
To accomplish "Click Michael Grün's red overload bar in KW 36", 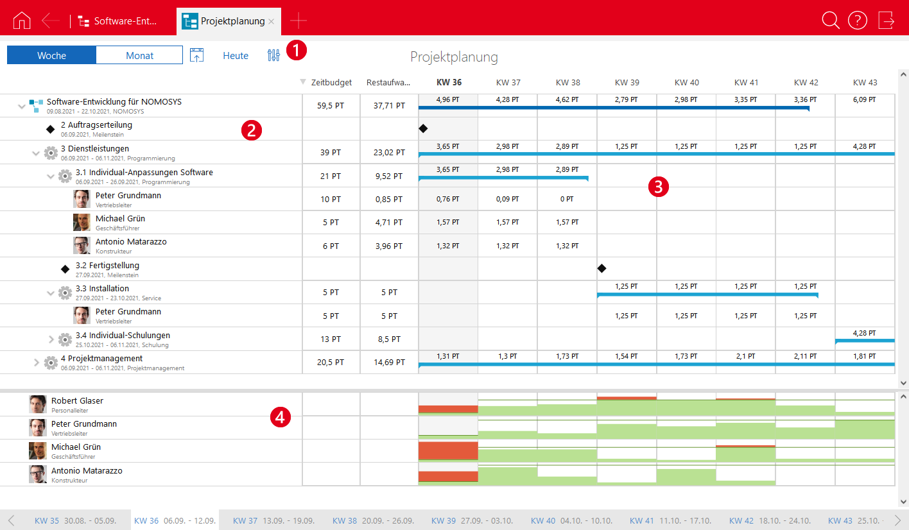I will pyautogui.click(x=448, y=450).
